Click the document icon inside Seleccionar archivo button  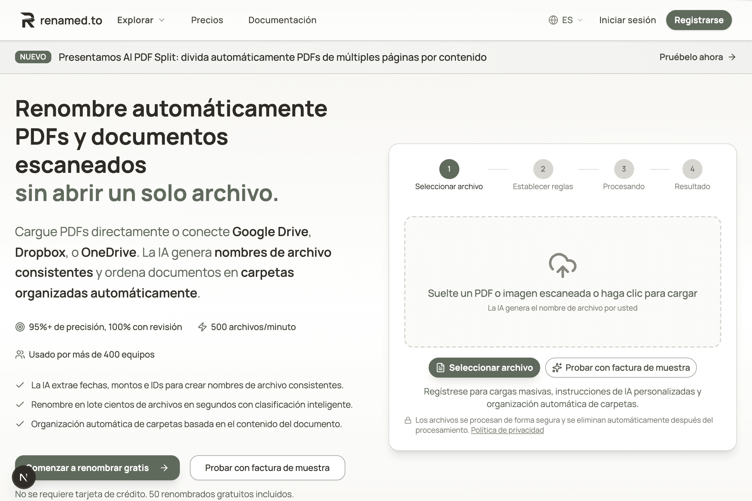tap(441, 367)
